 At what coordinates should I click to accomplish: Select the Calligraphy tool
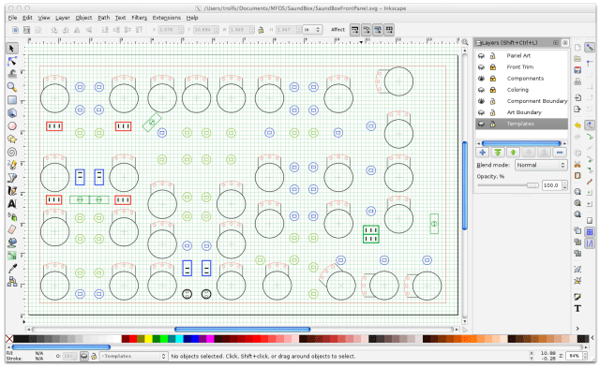12,191
